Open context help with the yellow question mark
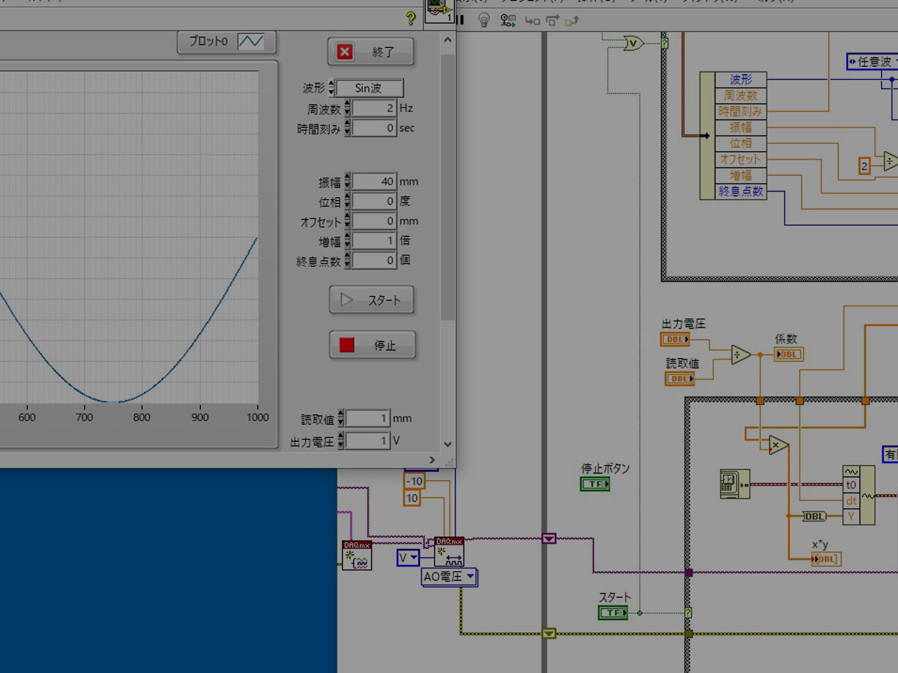 (x=411, y=18)
